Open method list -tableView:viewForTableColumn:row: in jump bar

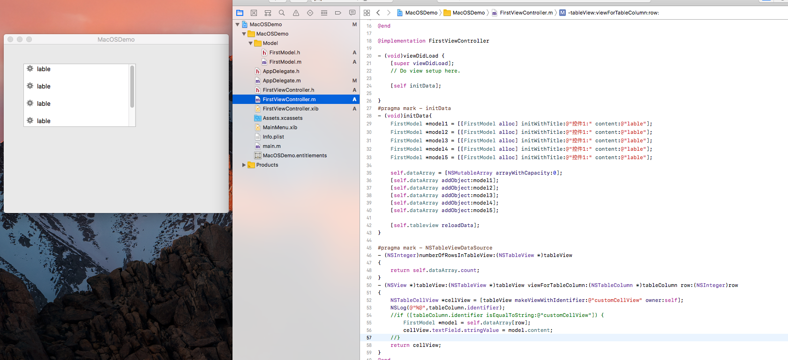pyautogui.click(x=609, y=13)
